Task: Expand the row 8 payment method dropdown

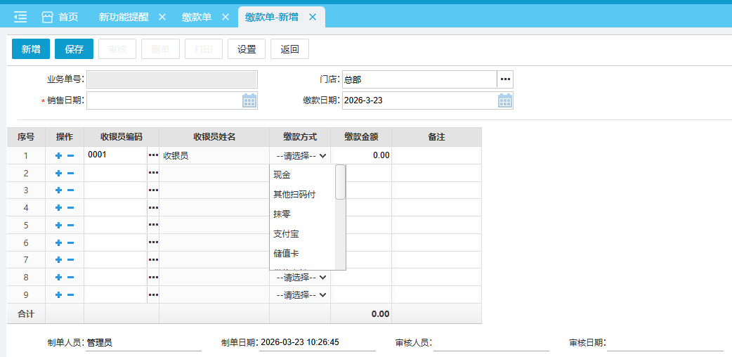Action: 301,278
